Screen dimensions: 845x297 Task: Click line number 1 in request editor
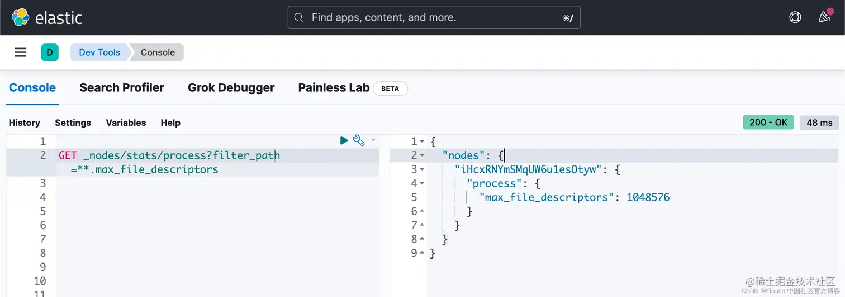point(42,142)
